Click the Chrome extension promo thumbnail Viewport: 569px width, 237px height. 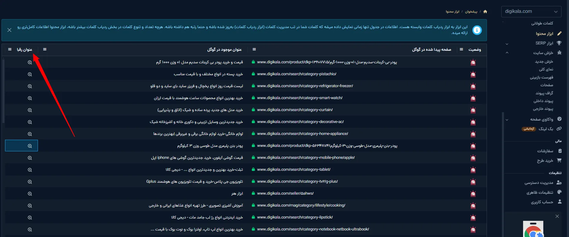coord(533,229)
